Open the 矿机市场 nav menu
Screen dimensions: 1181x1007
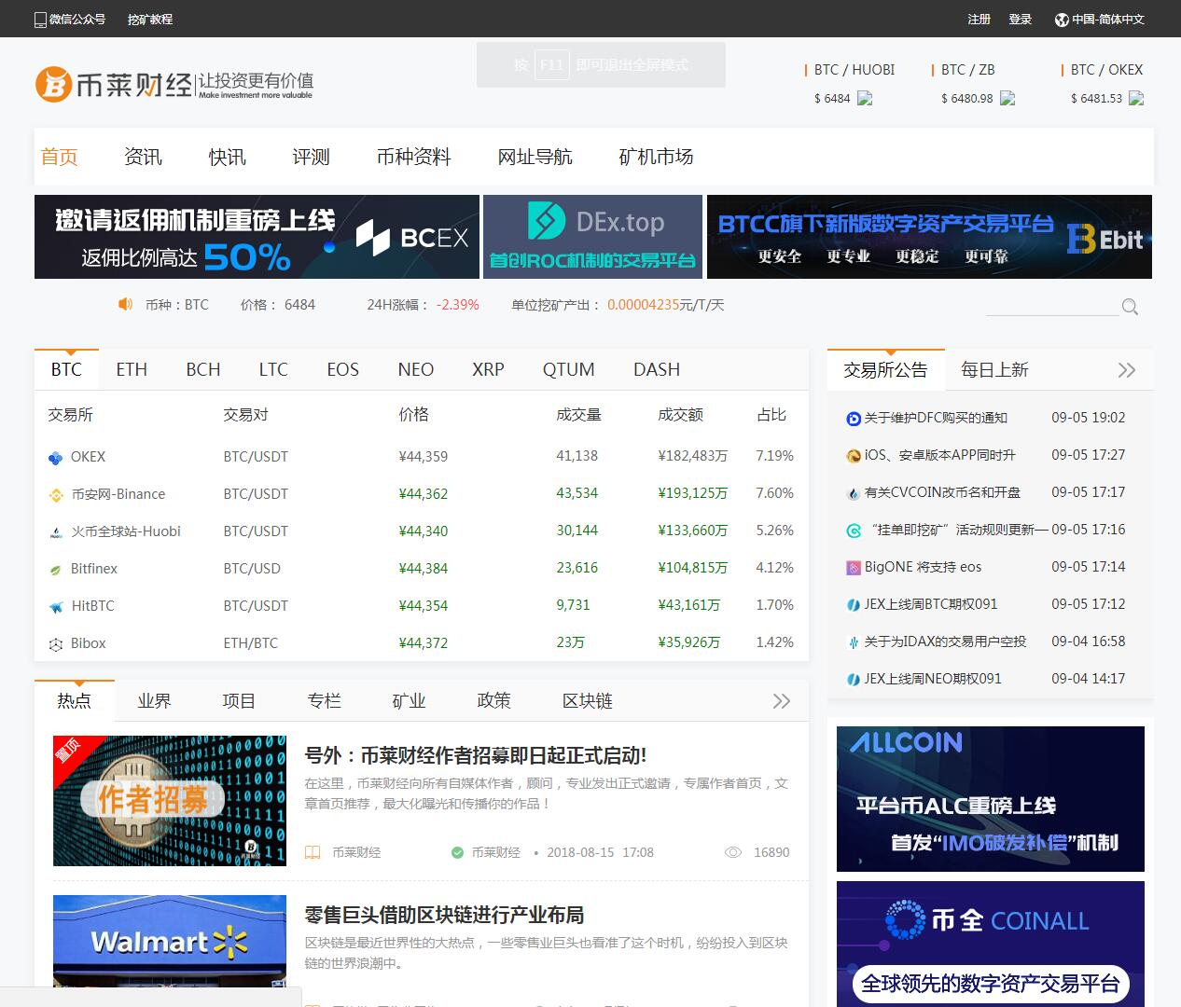point(656,157)
